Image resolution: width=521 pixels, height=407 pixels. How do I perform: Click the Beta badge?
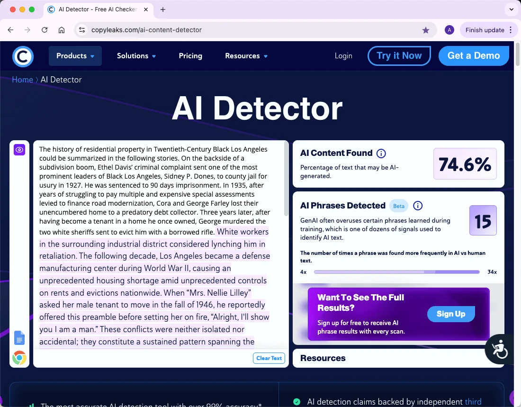click(x=399, y=206)
